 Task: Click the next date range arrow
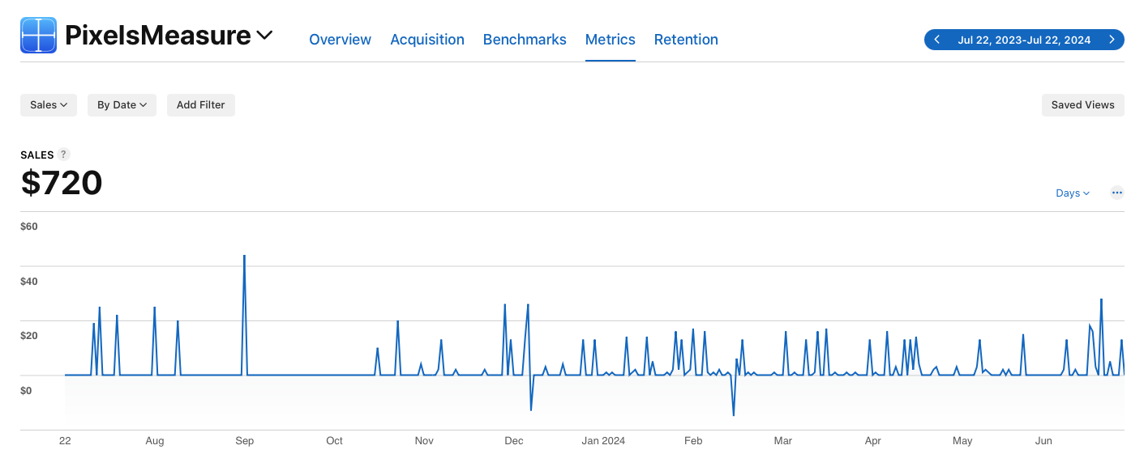[x=1112, y=40]
